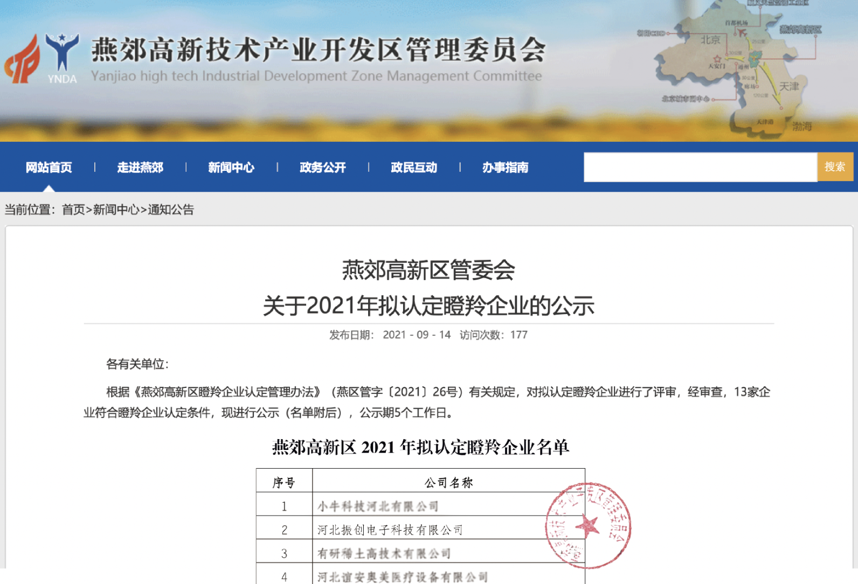Click headline 关于2021年拟认定瞪羚企业的公示
This screenshot has width=858, height=584.
pos(428,306)
